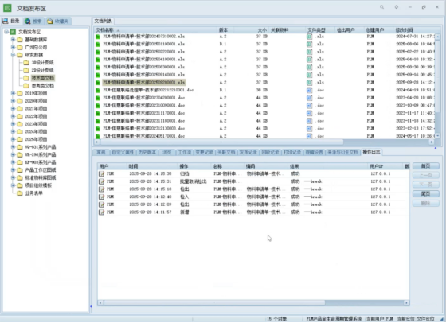
Task: Expand the 产品工作区图纸 folder
Action: click(x=13, y=170)
